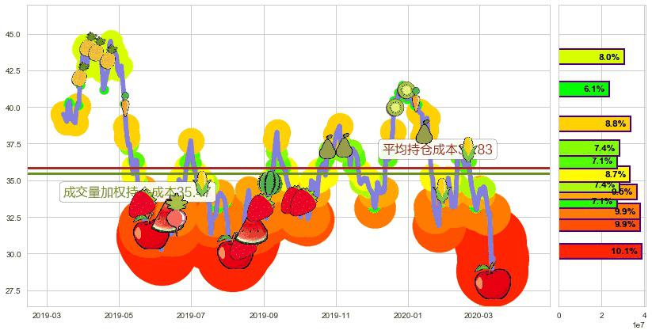Image resolution: width=652 pixels, height=334 pixels.
Task: Select the 2020-01 x-axis date label
Action: (x=409, y=315)
